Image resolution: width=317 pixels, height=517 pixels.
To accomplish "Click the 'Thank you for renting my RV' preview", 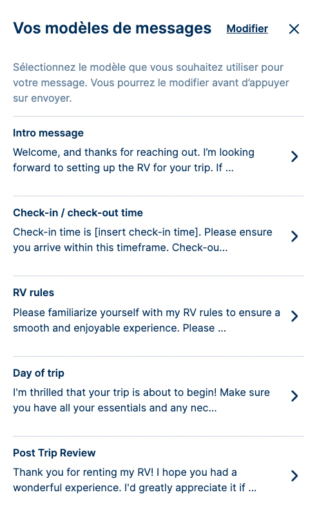I will pyautogui.click(x=135, y=480).
